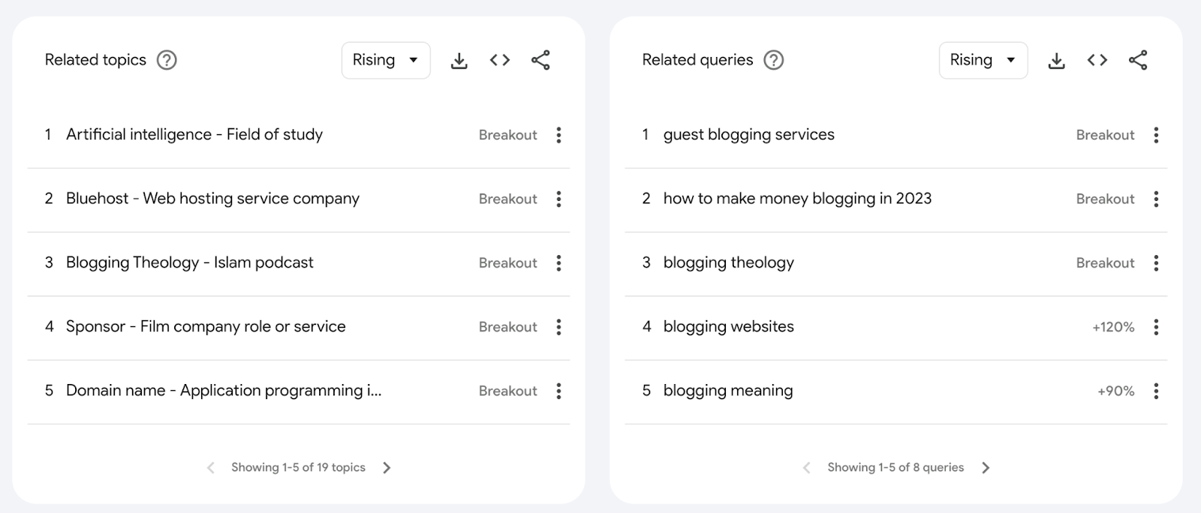
Task: Click the embed icon in Related queries
Action: tap(1097, 60)
